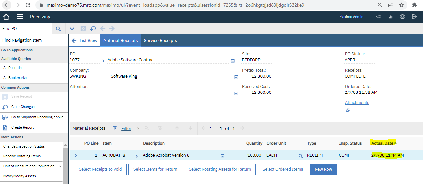
Task: Click the move row down arrow
Action: click(x=191, y=128)
